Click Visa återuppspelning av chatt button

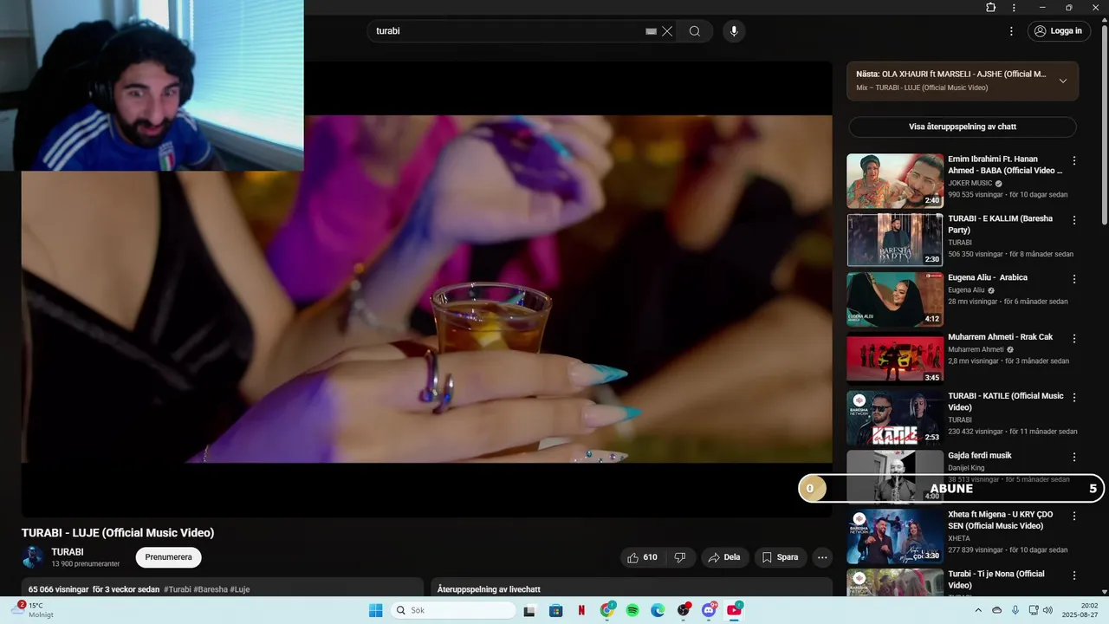click(963, 127)
